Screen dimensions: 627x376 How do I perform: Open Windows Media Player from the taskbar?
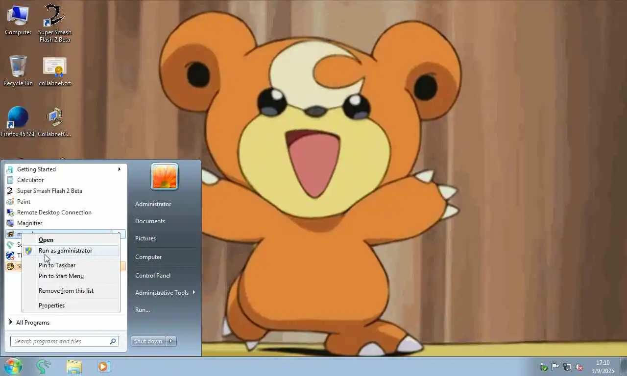(x=104, y=366)
